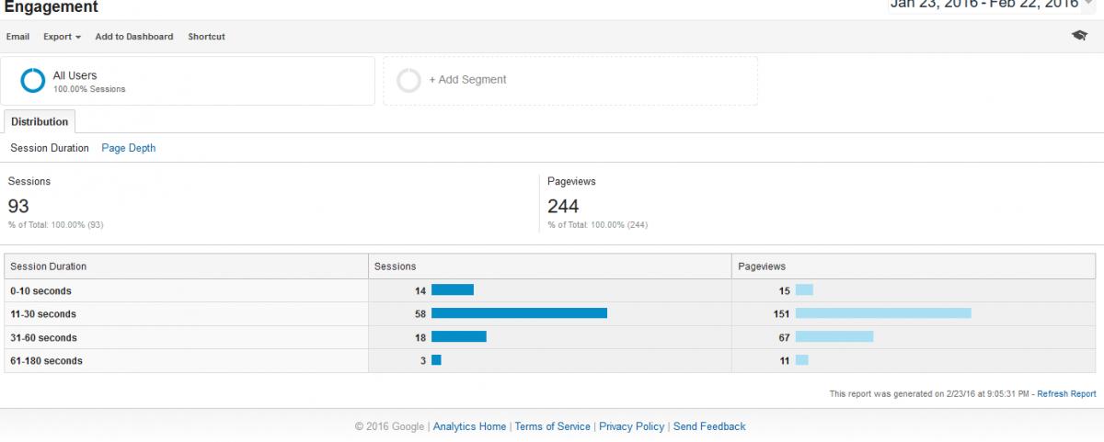
Task: Click the pageviews value 151
Action: (x=782, y=314)
